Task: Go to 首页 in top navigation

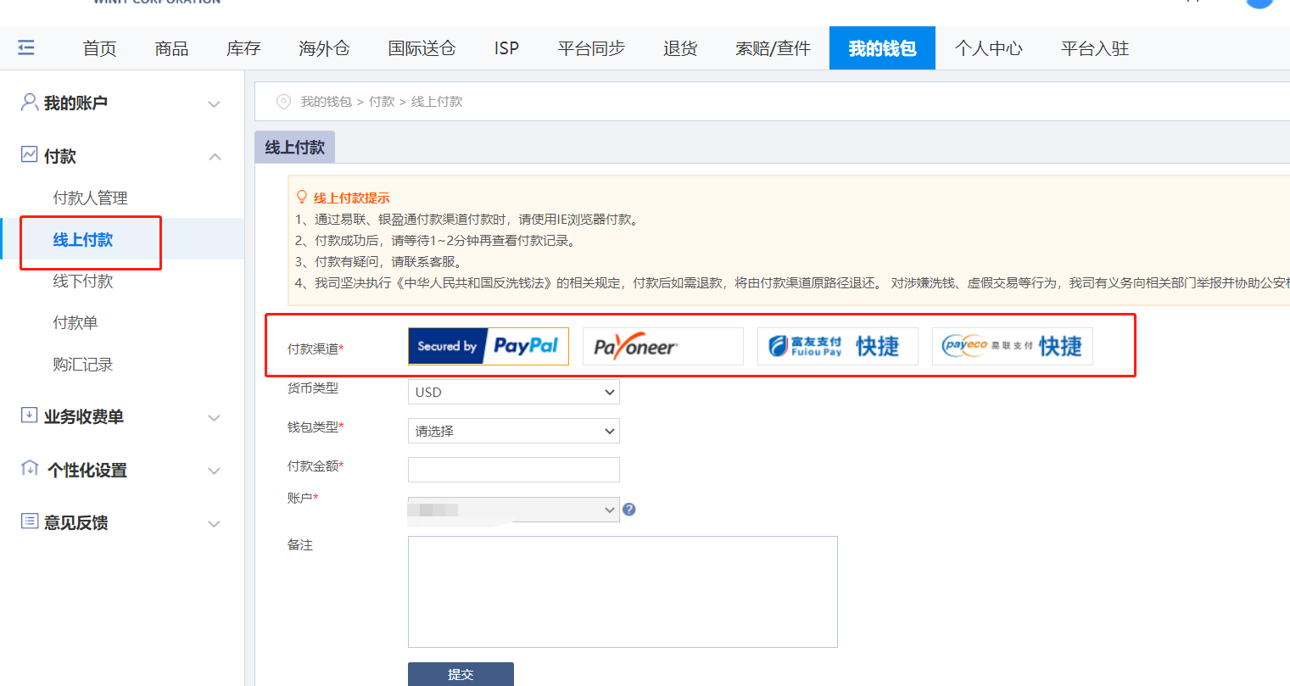Action: [x=99, y=48]
